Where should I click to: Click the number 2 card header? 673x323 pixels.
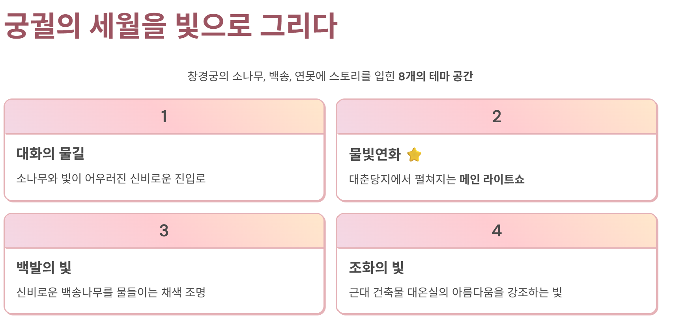(x=497, y=117)
